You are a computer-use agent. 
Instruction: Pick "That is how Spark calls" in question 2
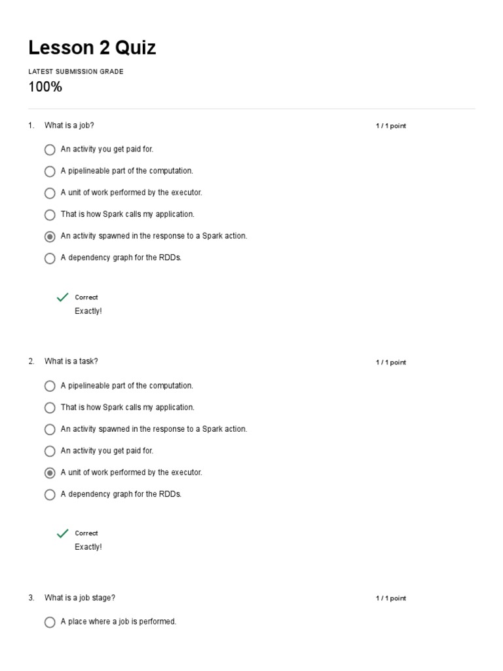tap(50, 408)
